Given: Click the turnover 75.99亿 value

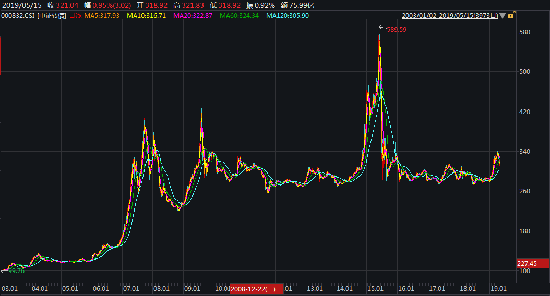Looking at the screenshot, I should point(301,5).
